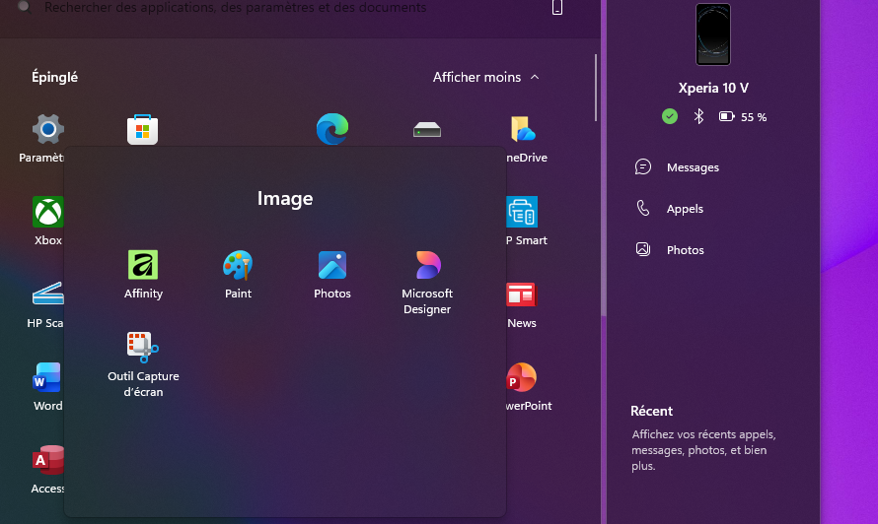
Task: Open the drive icon next to Edge
Action: [x=427, y=130]
